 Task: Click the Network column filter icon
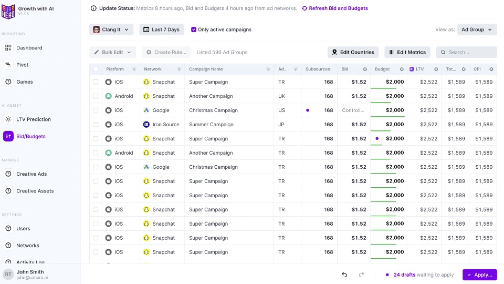point(179,69)
